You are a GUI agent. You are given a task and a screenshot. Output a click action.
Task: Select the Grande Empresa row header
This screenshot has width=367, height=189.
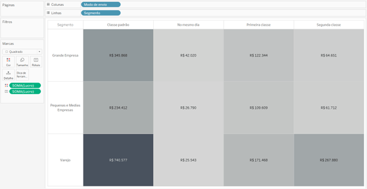coord(65,55)
